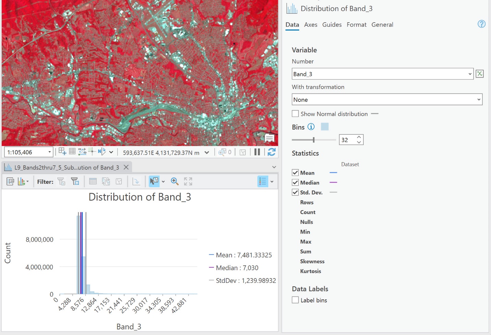Screen dimensions: 491x335
Task: Click the Bins color swatch
Action: click(325, 127)
